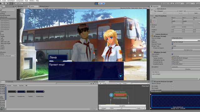
Task: Open the Cloud services icon
Action: pyautogui.click(x=172, y=3)
